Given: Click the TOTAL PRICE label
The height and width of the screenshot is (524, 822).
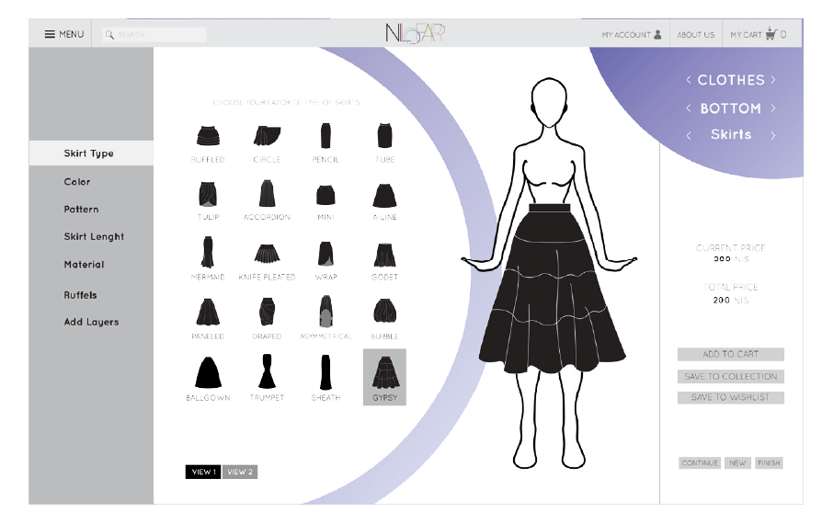Looking at the screenshot, I should (731, 287).
